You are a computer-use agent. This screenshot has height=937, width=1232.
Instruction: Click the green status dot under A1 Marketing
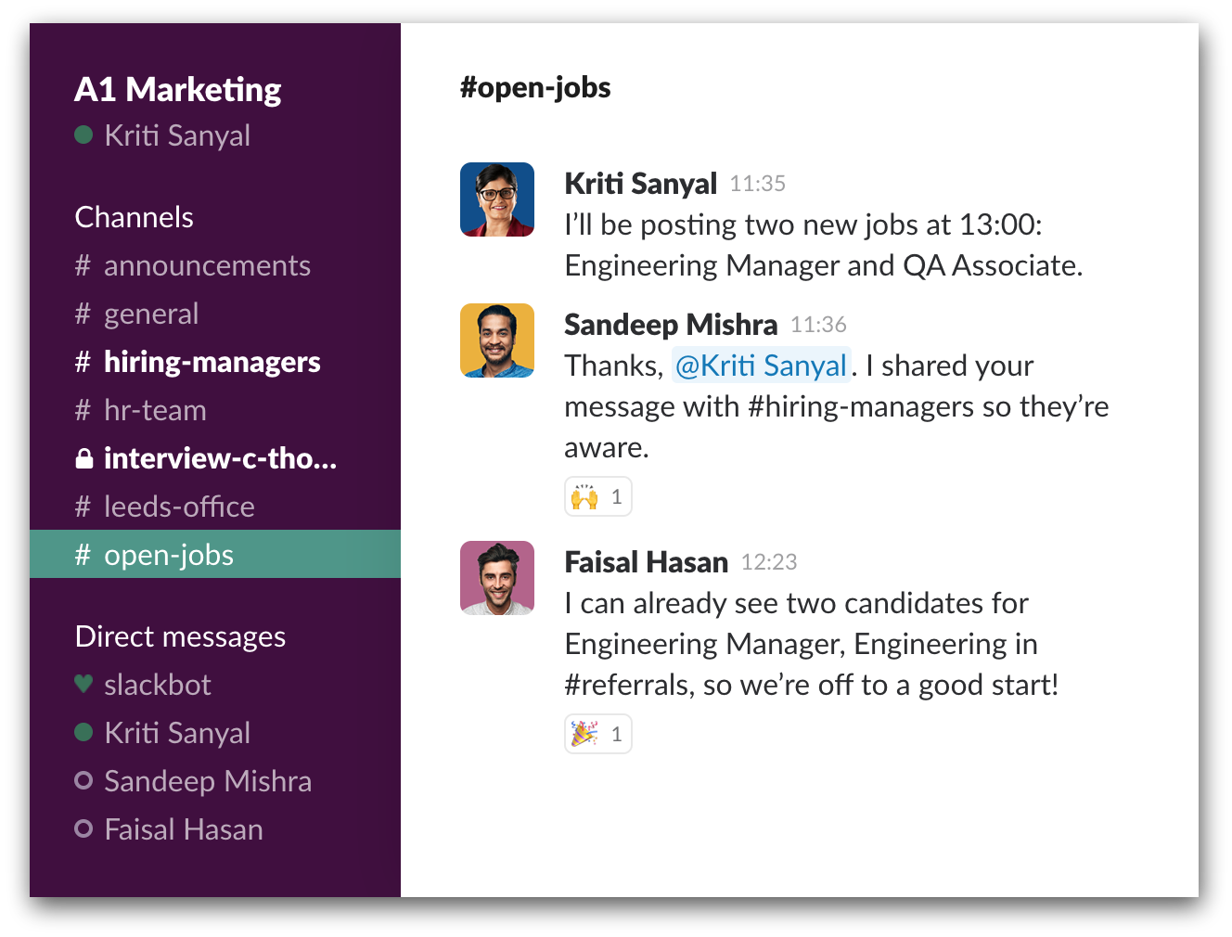[x=83, y=135]
